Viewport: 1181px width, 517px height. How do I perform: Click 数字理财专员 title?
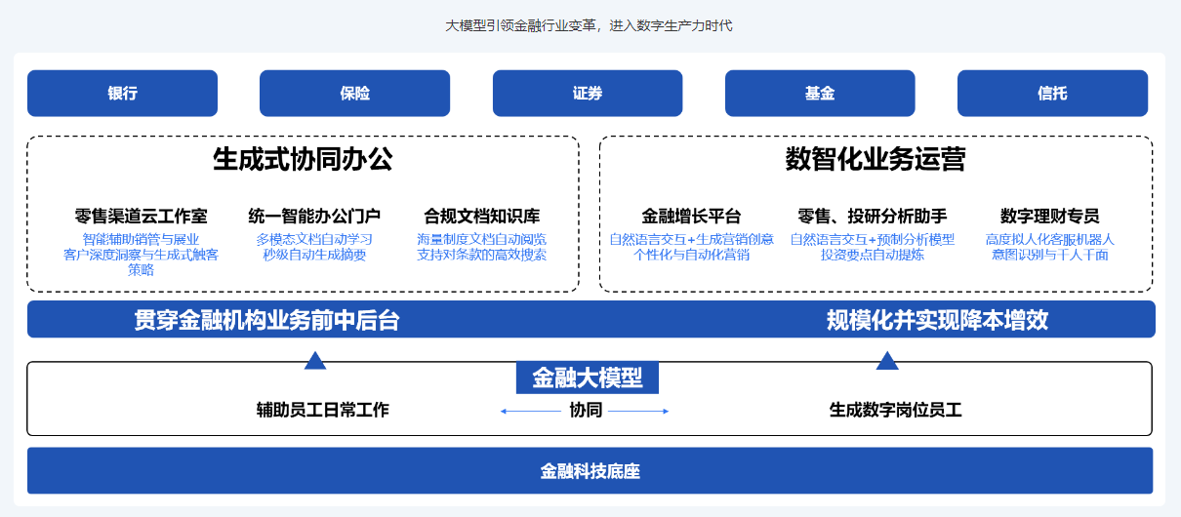tap(1049, 216)
